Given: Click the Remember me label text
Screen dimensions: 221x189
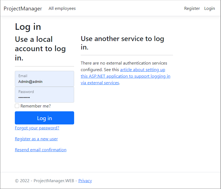Looking at the screenshot, I should pos(36,106).
